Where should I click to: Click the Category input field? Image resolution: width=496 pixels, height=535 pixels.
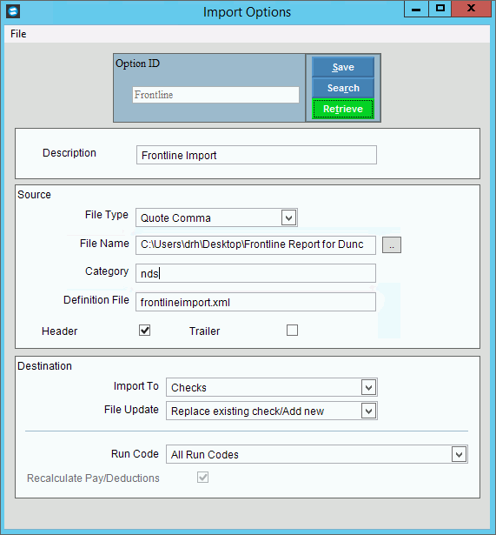click(x=255, y=273)
